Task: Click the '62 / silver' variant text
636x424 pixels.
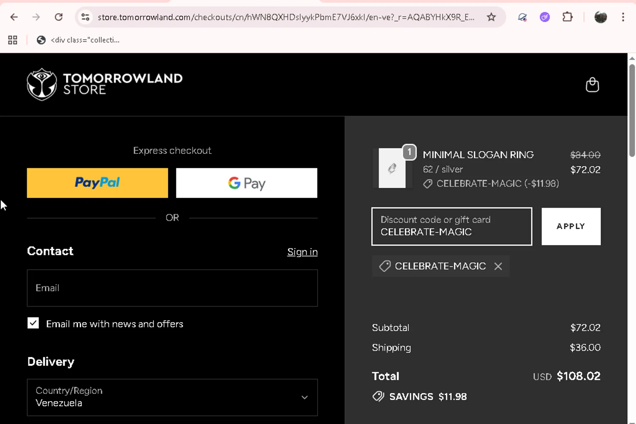Action: (x=443, y=169)
